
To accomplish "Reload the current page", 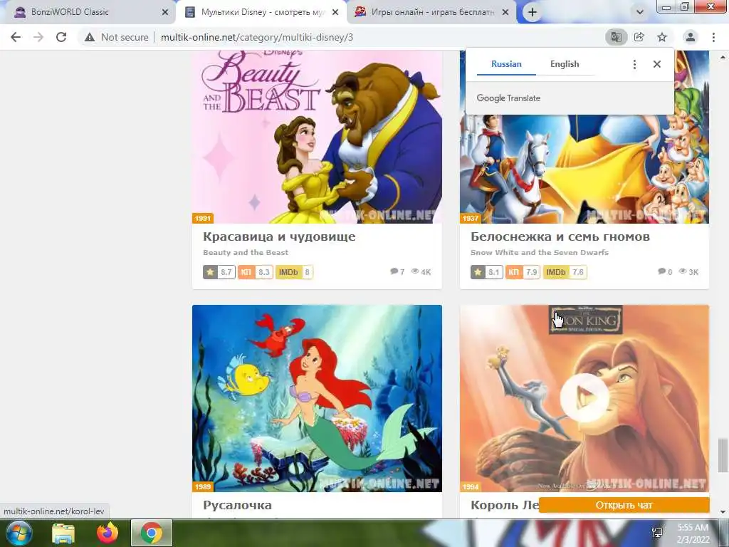I will pos(61,37).
